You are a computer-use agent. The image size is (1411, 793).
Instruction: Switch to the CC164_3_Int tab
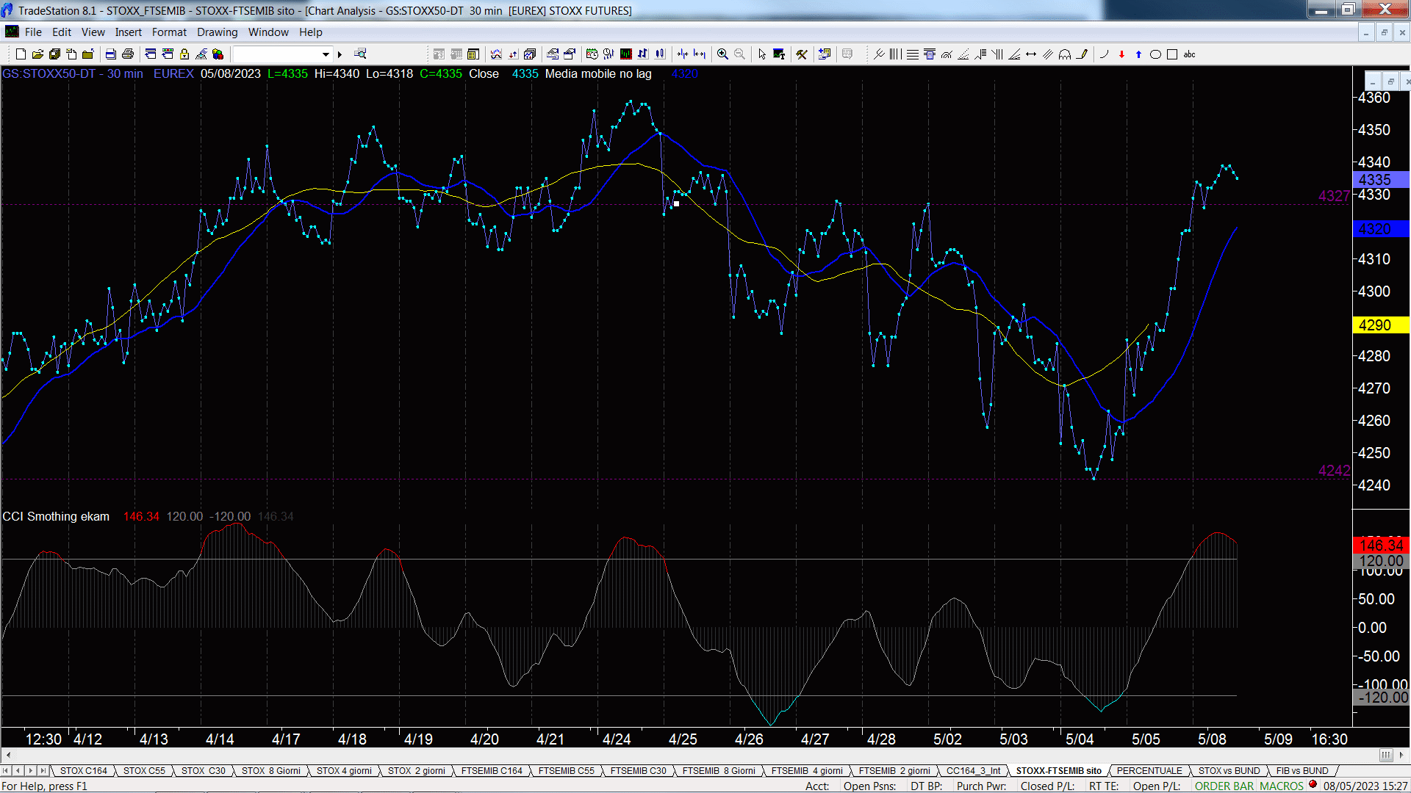[x=974, y=771]
